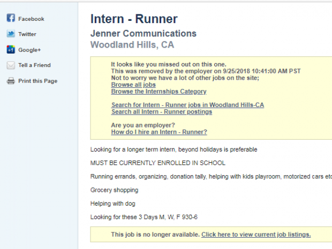Browse the Internships Category link
The image size is (332, 249).
159,92
